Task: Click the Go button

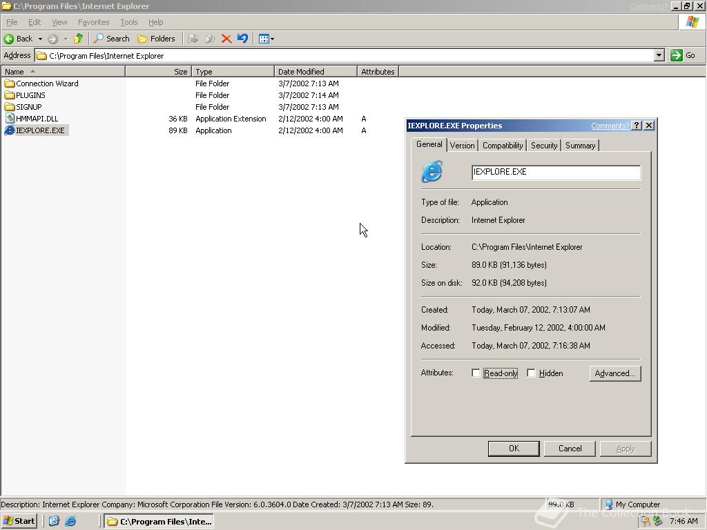Action: coord(683,55)
